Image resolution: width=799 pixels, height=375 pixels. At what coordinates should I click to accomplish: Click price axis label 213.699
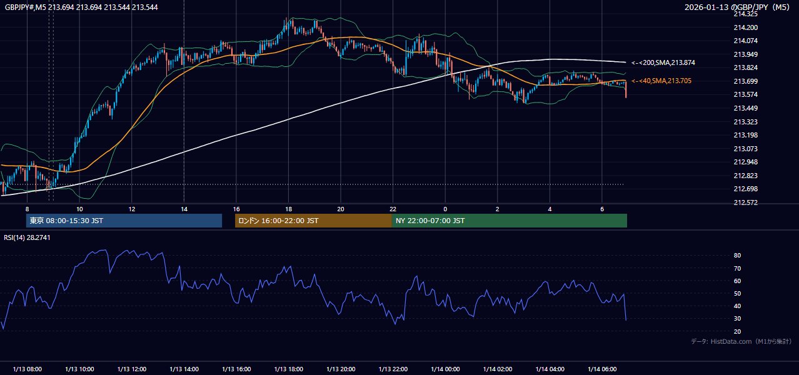click(745, 81)
